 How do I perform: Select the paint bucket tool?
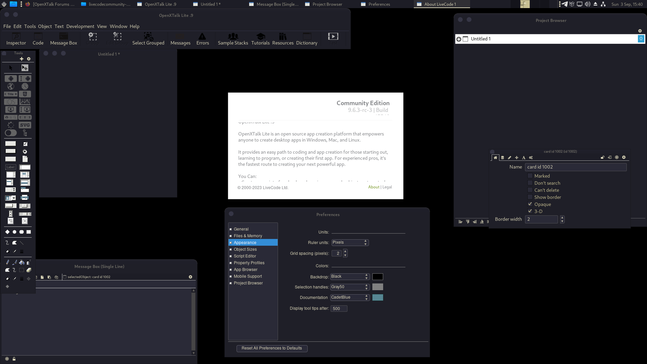(22, 262)
